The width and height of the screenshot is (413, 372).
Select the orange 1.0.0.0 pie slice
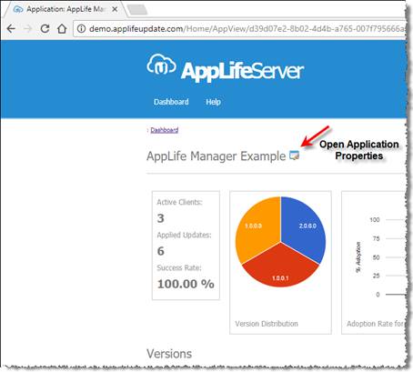257,227
